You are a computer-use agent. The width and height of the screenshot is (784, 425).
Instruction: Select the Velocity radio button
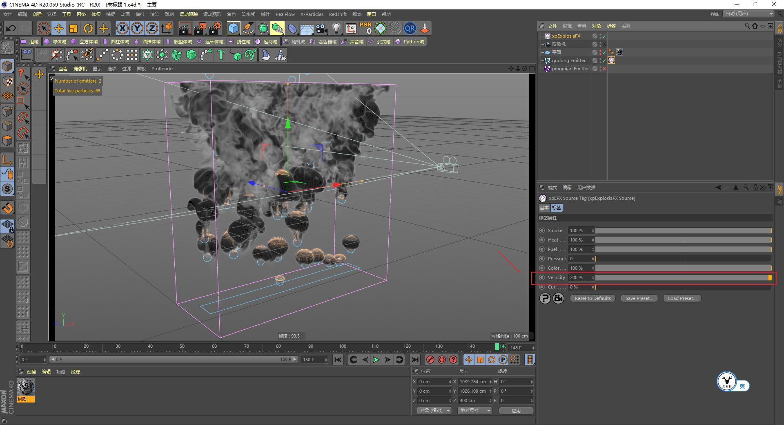coord(542,277)
